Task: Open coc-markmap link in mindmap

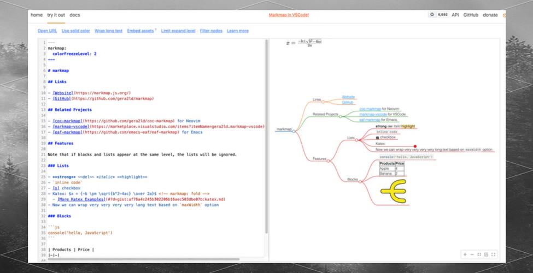Action: pos(370,109)
